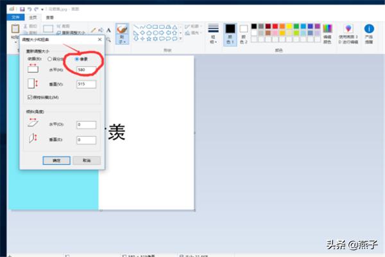
Task: Select the Right arrow shape
Action: coord(162,33)
